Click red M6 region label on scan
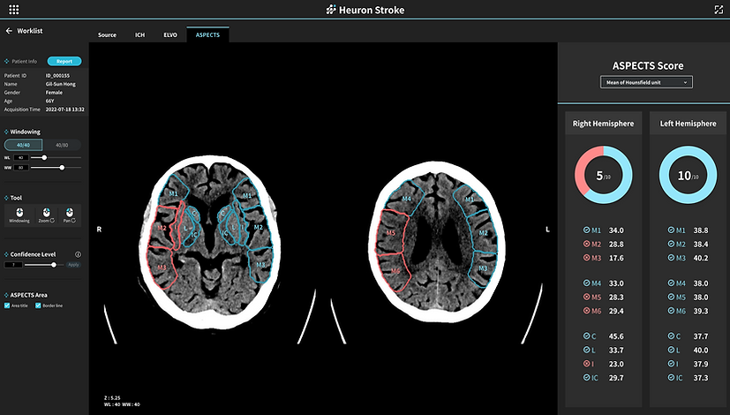Viewport: 730px width, 415px height. tap(395, 271)
